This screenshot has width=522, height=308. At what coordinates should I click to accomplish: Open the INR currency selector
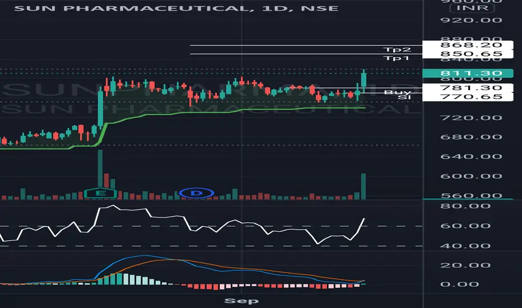click(x=472, y=8)
